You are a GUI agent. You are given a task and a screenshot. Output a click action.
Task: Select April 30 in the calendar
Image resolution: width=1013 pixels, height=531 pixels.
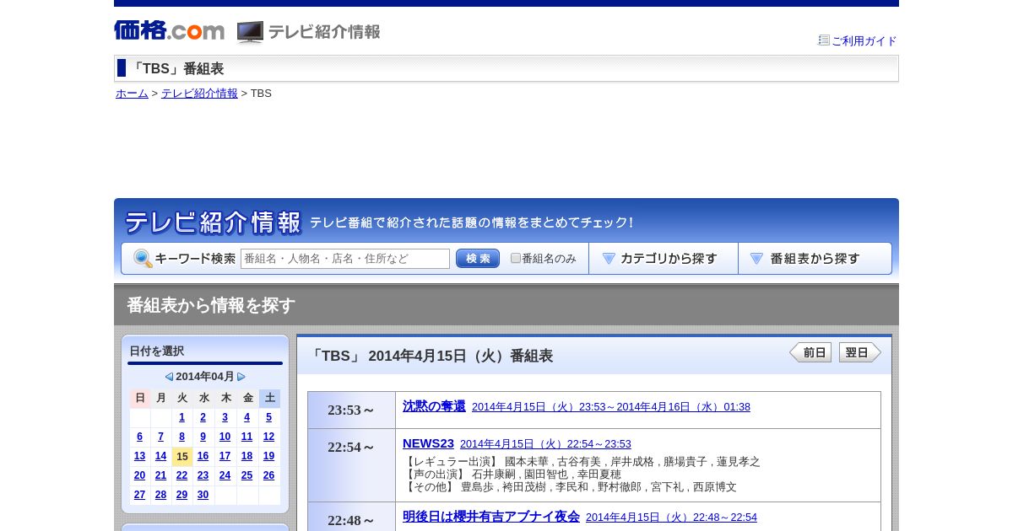click(x=203, y=495)
